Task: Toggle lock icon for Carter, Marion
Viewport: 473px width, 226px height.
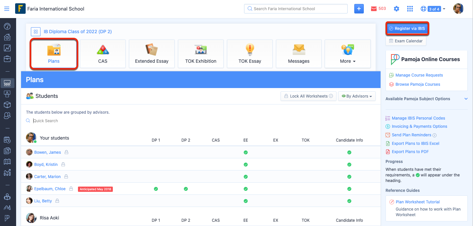Action: (66, 176)
